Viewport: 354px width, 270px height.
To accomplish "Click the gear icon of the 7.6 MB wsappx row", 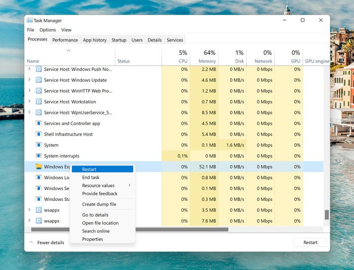I will 39,221.
